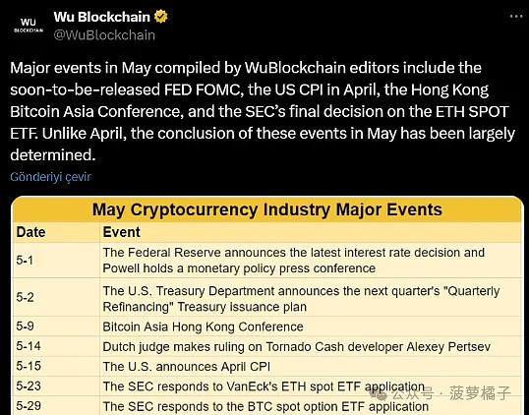Click 'Gönderiyi çevir' translate link

50,177
